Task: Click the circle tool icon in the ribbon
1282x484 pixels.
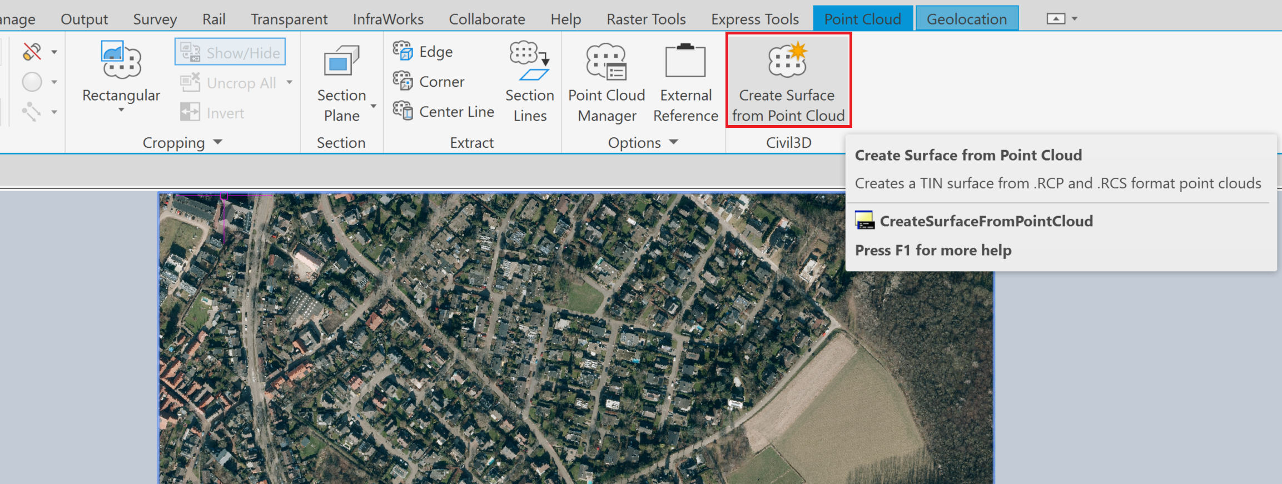Action: click(x=32, y=82)
